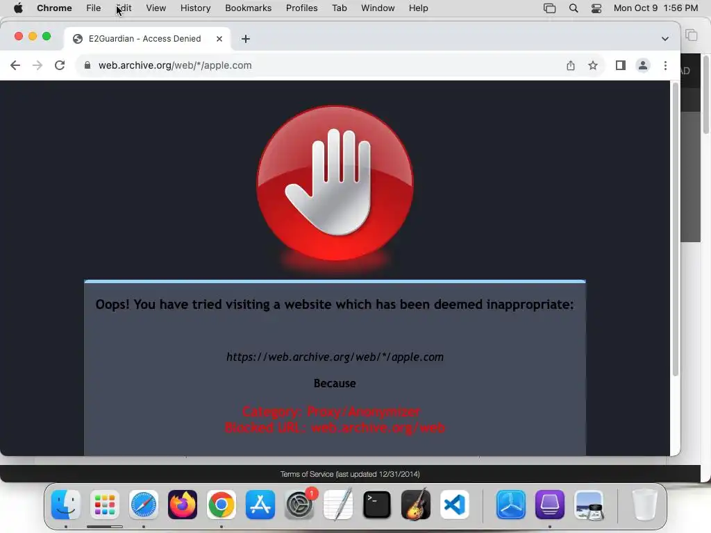Click the forward navigation arrow
This screenshot has width=711, height=533.
tap(37, 65)
